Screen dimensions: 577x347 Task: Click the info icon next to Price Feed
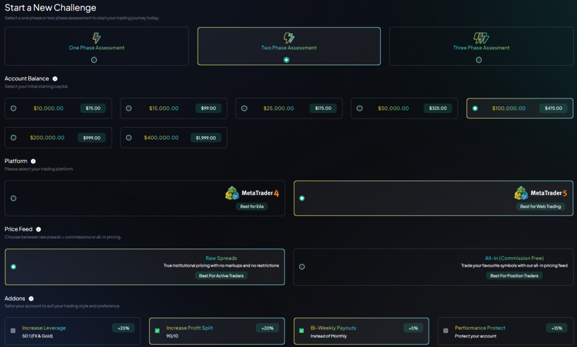coord(38,229)
